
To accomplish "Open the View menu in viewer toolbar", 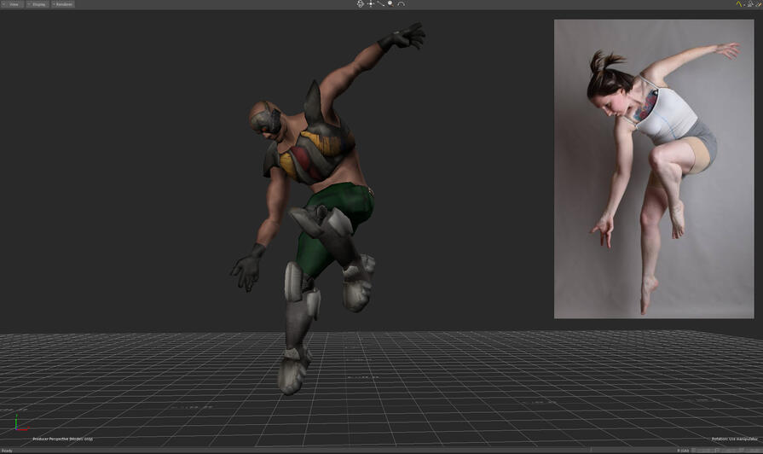I will 12,4.
